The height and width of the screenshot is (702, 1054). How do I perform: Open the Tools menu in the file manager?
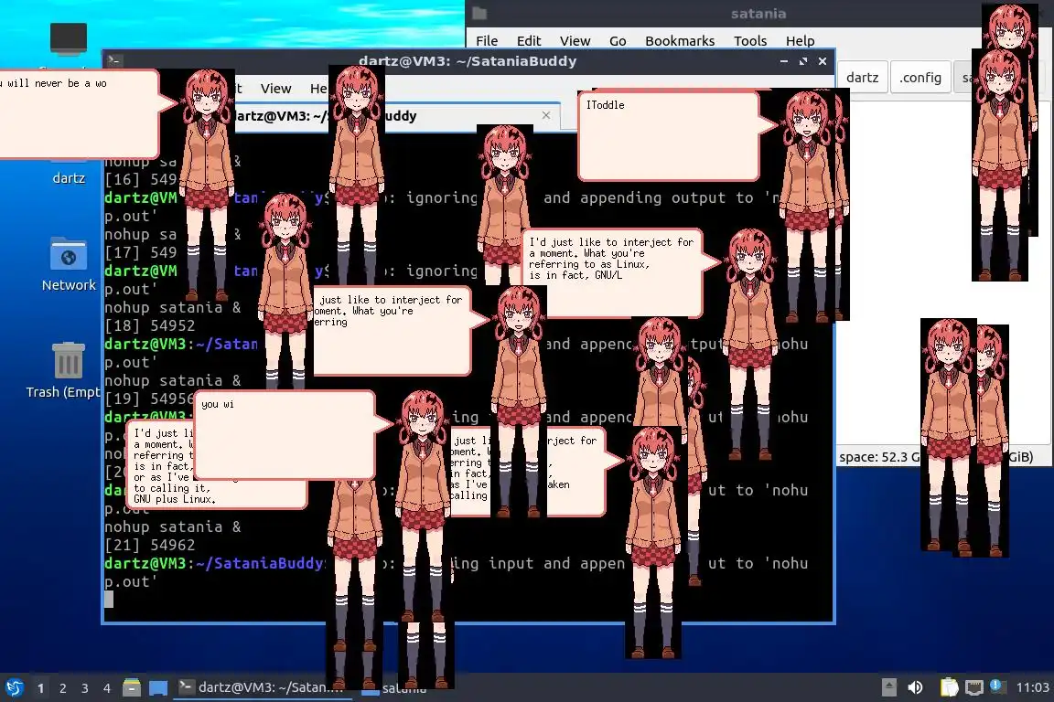(750, 41)
